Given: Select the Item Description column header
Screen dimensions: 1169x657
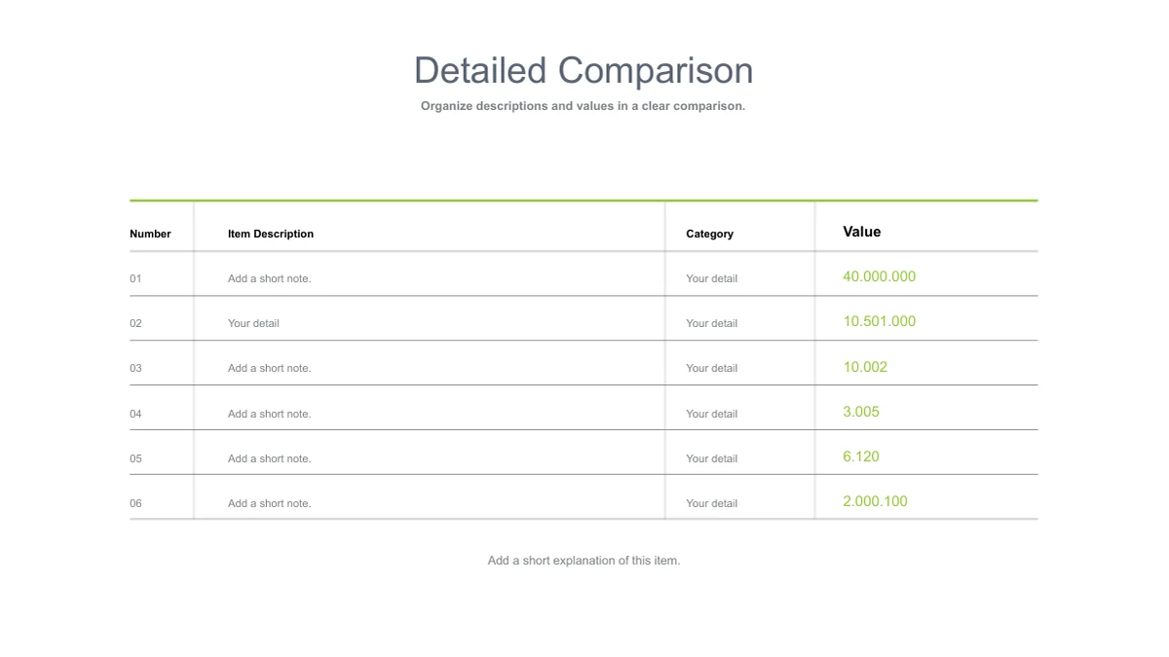Looking at the screenshot, I should coord(271,234).
